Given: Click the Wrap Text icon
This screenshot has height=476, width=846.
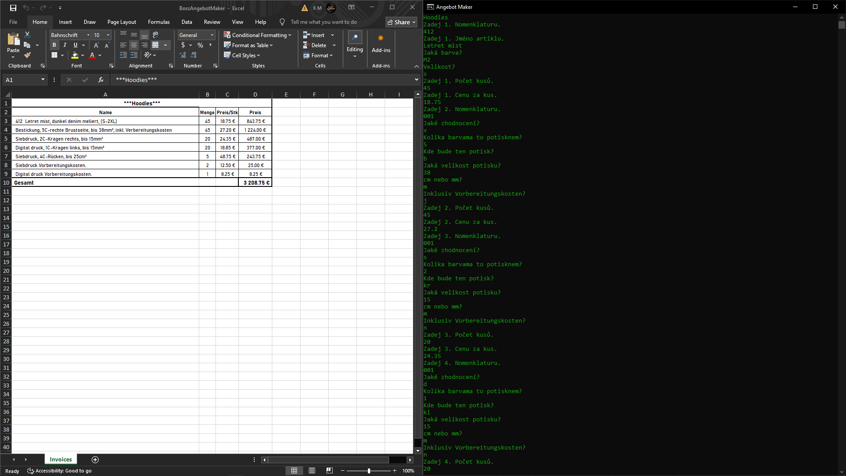Looking at the screenshot, I should click(155, 34).
